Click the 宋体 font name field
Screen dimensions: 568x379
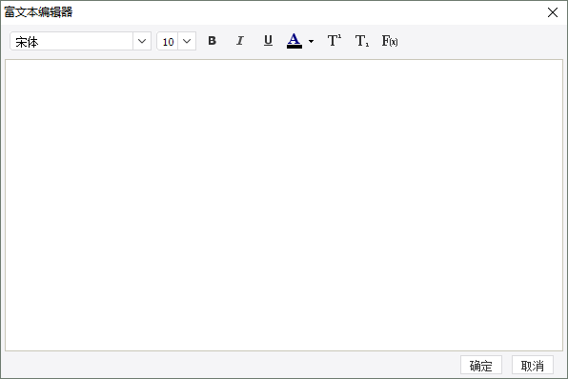tap(71, 41)
